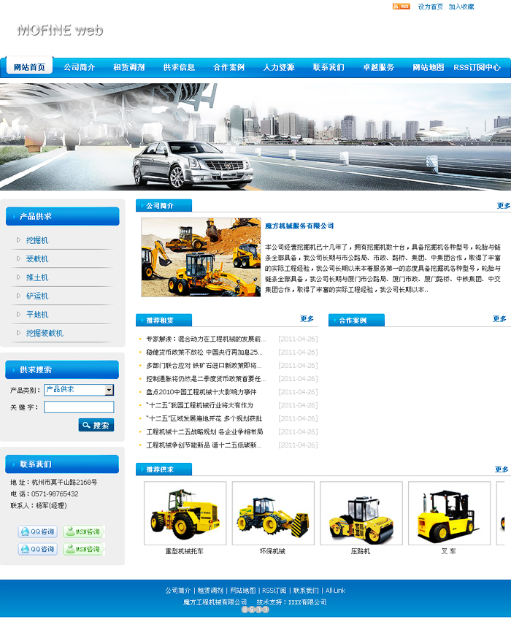Screen dimensions: 511x622
Task: Click the 设为首页 link at top
Action: [430, 7]
